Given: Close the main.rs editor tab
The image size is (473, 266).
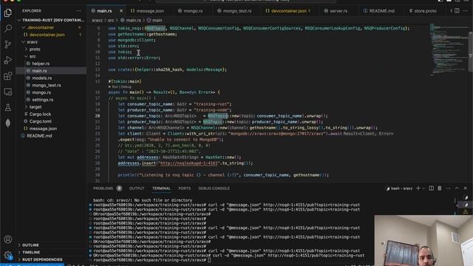Looking at the screenshot, I should point(121,11).
